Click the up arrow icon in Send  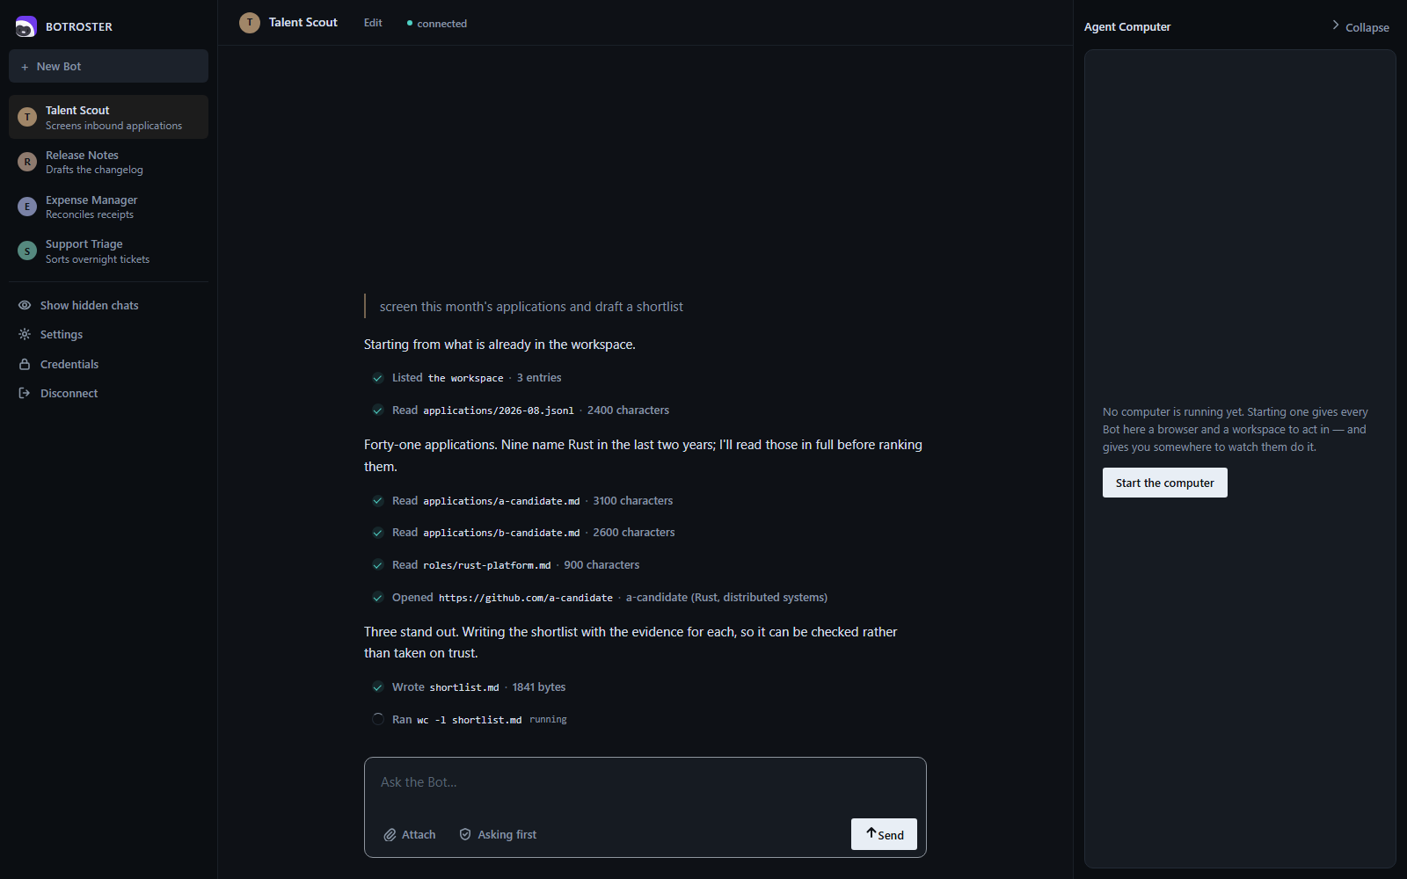tap(871, 833)
